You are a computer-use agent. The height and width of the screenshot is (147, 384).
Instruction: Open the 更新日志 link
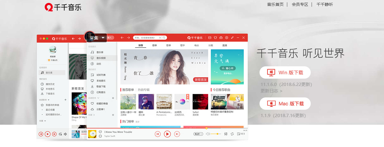click(271, 91)
